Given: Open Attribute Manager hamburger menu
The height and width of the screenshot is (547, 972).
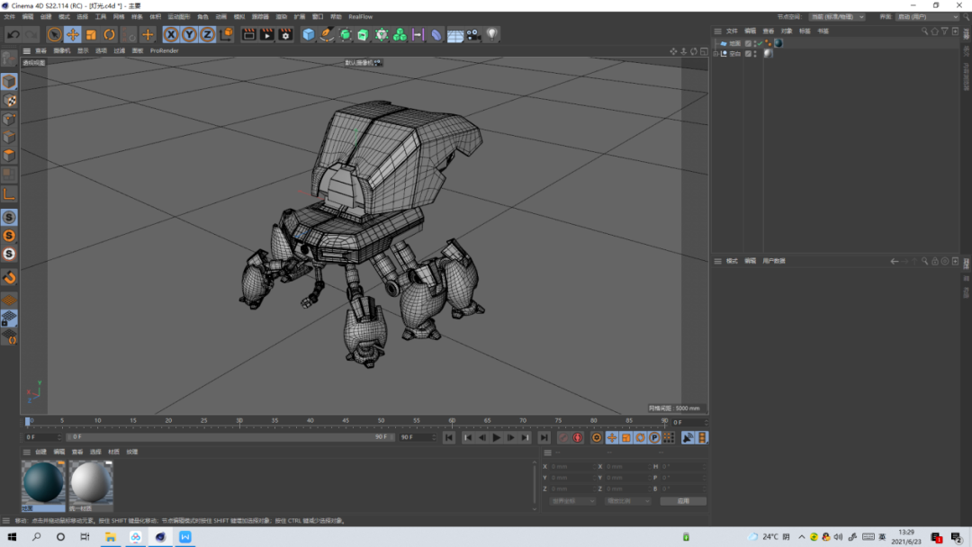Looking at the screenshot, I should [717, 262].
